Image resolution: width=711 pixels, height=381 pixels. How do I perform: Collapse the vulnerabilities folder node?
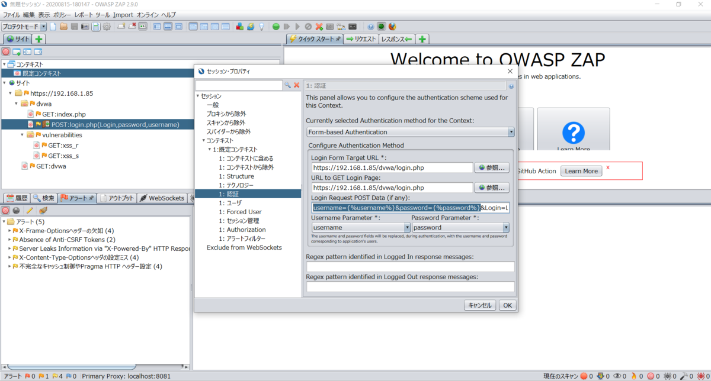pos(23,135)
